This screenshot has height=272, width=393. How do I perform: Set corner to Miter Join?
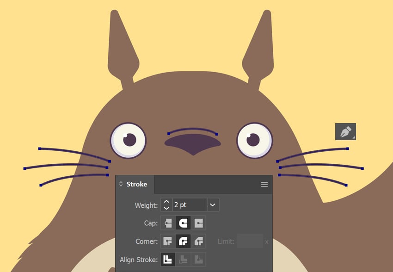click(x=167, y=241)
